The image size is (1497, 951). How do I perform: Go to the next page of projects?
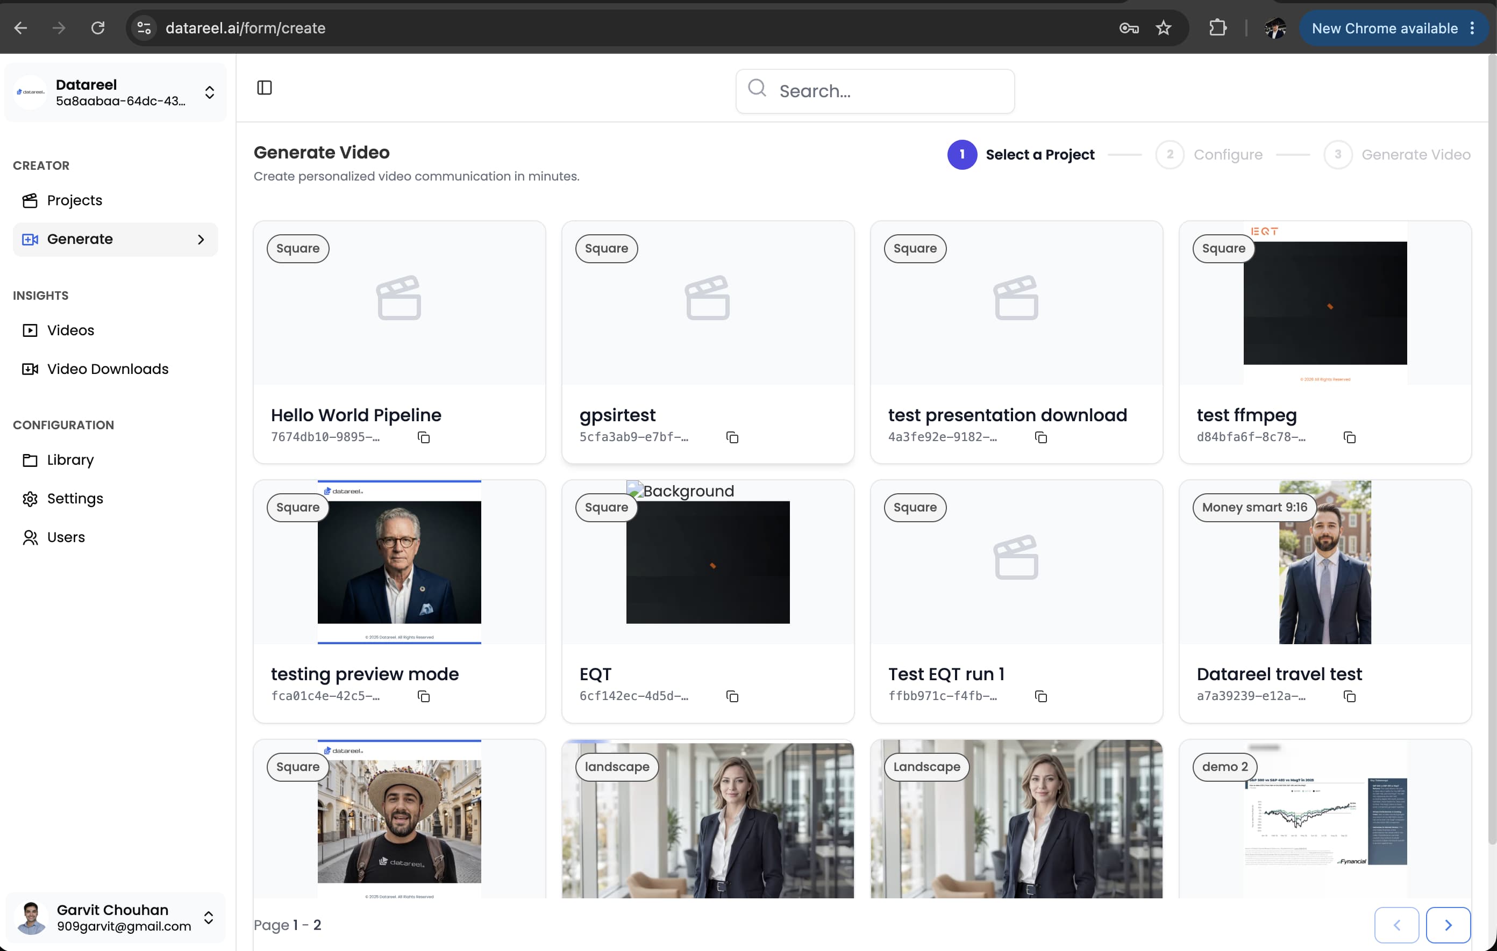(x=1448, y=925)
